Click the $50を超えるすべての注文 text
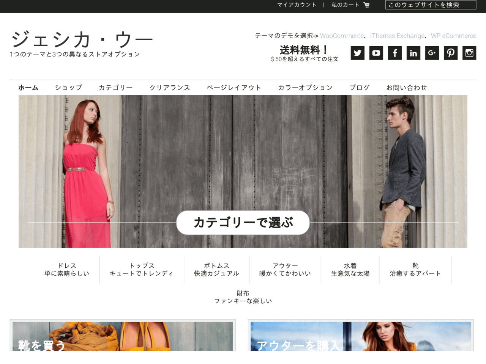 point(305,59)
